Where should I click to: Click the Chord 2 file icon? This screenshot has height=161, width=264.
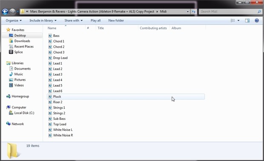click(50, 47)
